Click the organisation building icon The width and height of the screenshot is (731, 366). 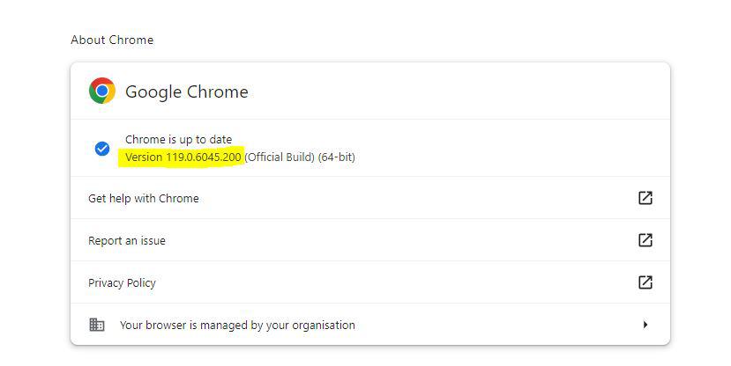click(x=97, y=325)
